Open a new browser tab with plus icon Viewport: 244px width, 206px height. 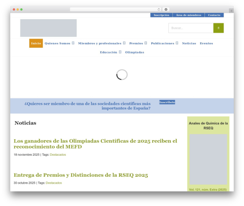[231, 11]
